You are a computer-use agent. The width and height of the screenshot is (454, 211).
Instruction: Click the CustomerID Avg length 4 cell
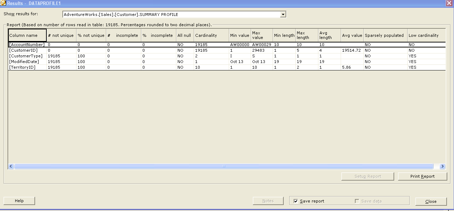pyautogui.click(x=329, y=50)
